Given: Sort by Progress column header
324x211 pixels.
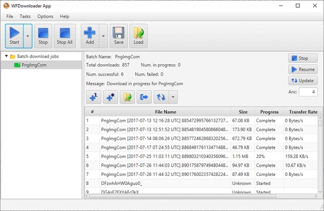Looking at the screenshot, I should click(269, 112).
